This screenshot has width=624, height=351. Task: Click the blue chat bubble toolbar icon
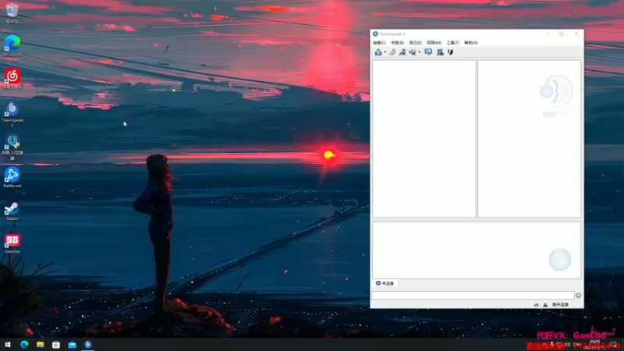pos(428,52)
